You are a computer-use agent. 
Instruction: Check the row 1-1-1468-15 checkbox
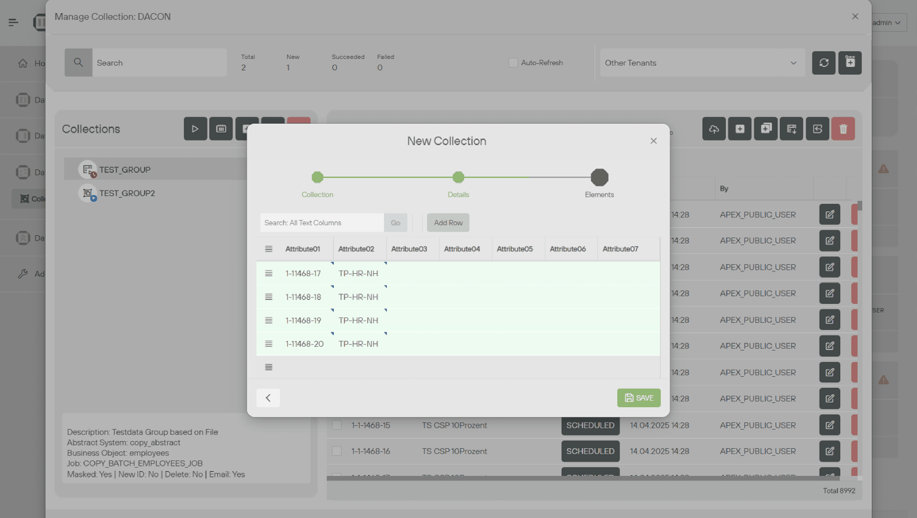pyautogui.click(x=336, y=425)
